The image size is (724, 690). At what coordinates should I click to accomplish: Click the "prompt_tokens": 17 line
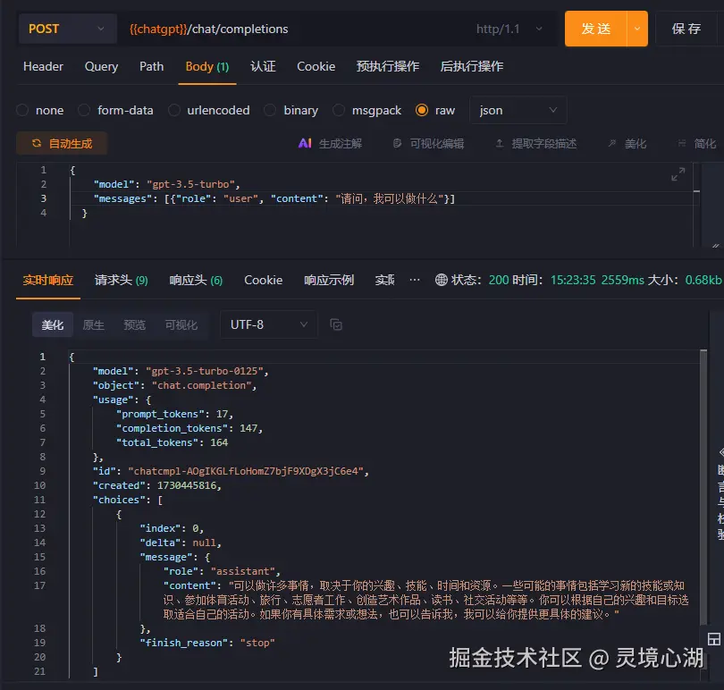(175, 414)
